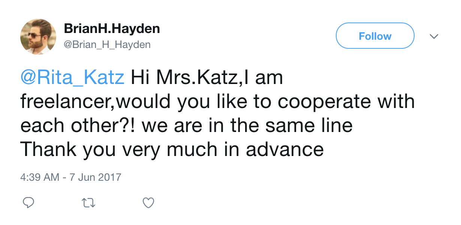461x225 pixels.
Task: Like the tweet with the heart icon
Action: pos(149,203)
